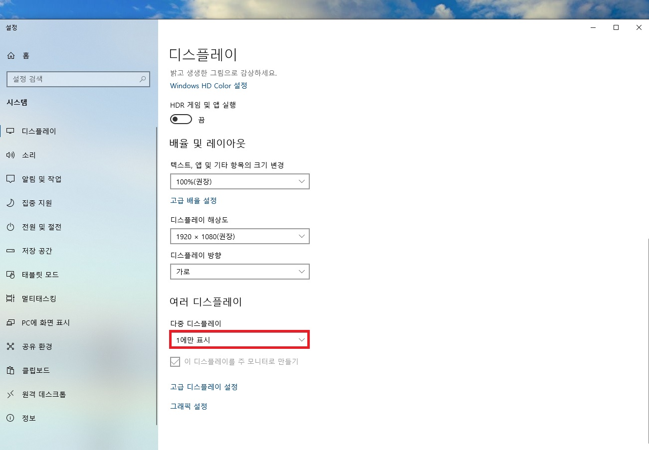
Task: Click the Remote Desktop icon
Action: 10,394
